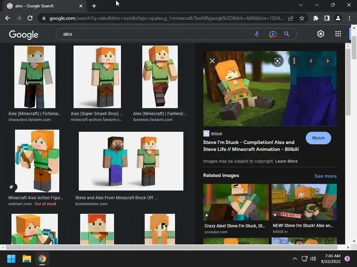Click the product tag icon on Walmart image
Viewport: 357px width, 267px height.
12,187
